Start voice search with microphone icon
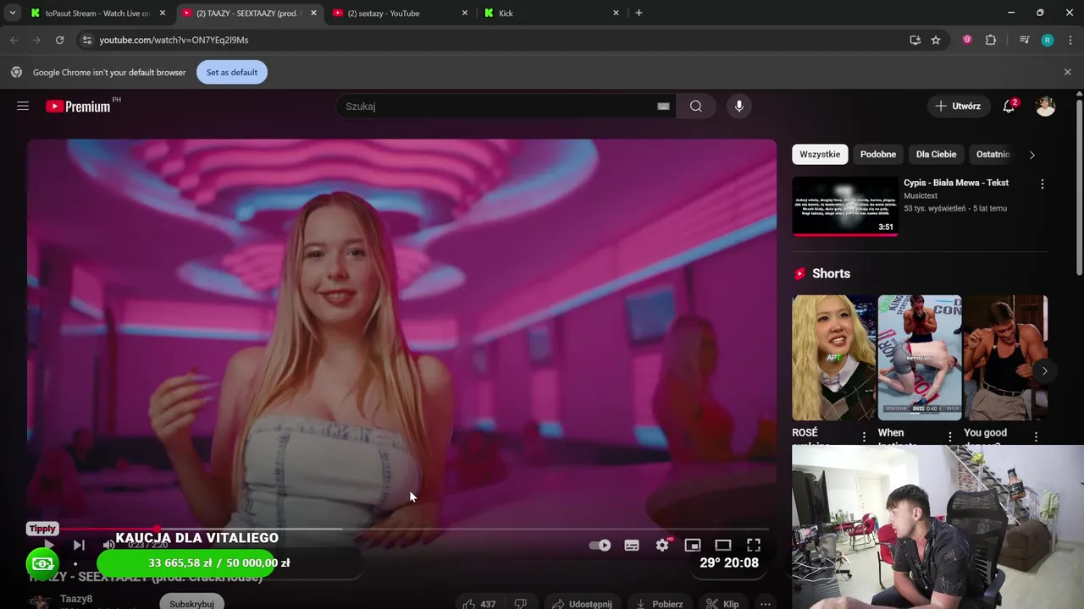Image resolution: width=1084 pixels, height=609 pixels. pos(739,107)
